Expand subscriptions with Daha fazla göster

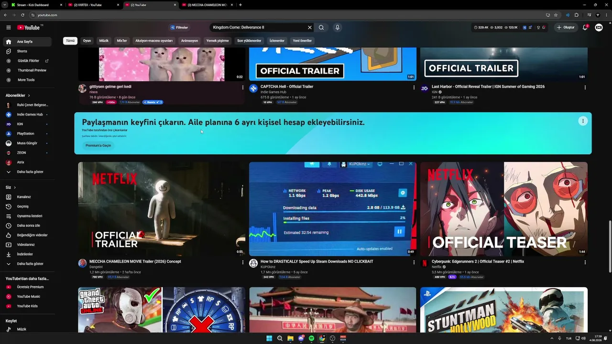(x=26, y=172)
